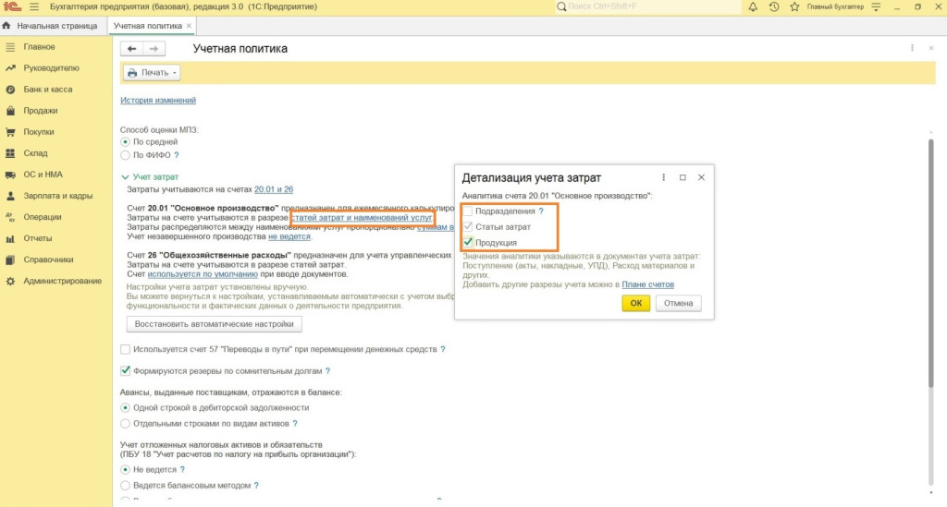Enable the Подразделения checkbox
Image resolution: width=947 pixels, height=507 pixels.
click(468, 211)
